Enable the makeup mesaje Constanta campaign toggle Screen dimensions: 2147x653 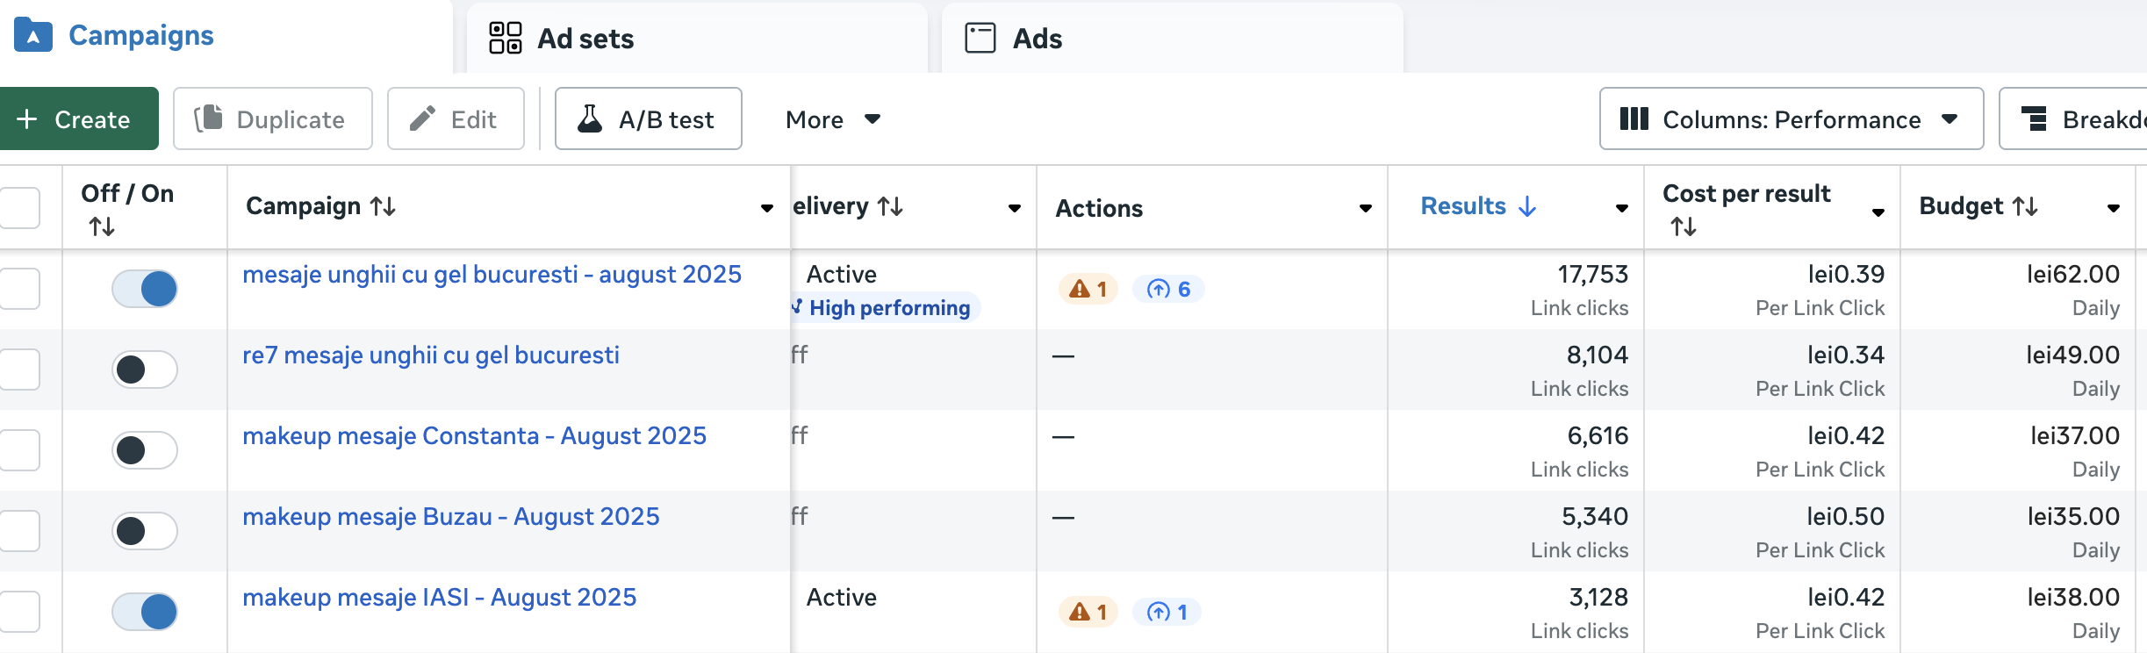click(x=145, y=450)
